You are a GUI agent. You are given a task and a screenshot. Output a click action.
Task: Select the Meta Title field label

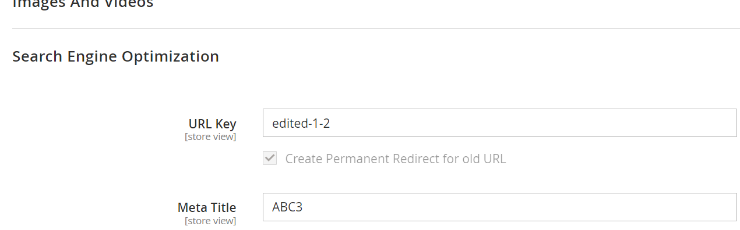point(207,207)
